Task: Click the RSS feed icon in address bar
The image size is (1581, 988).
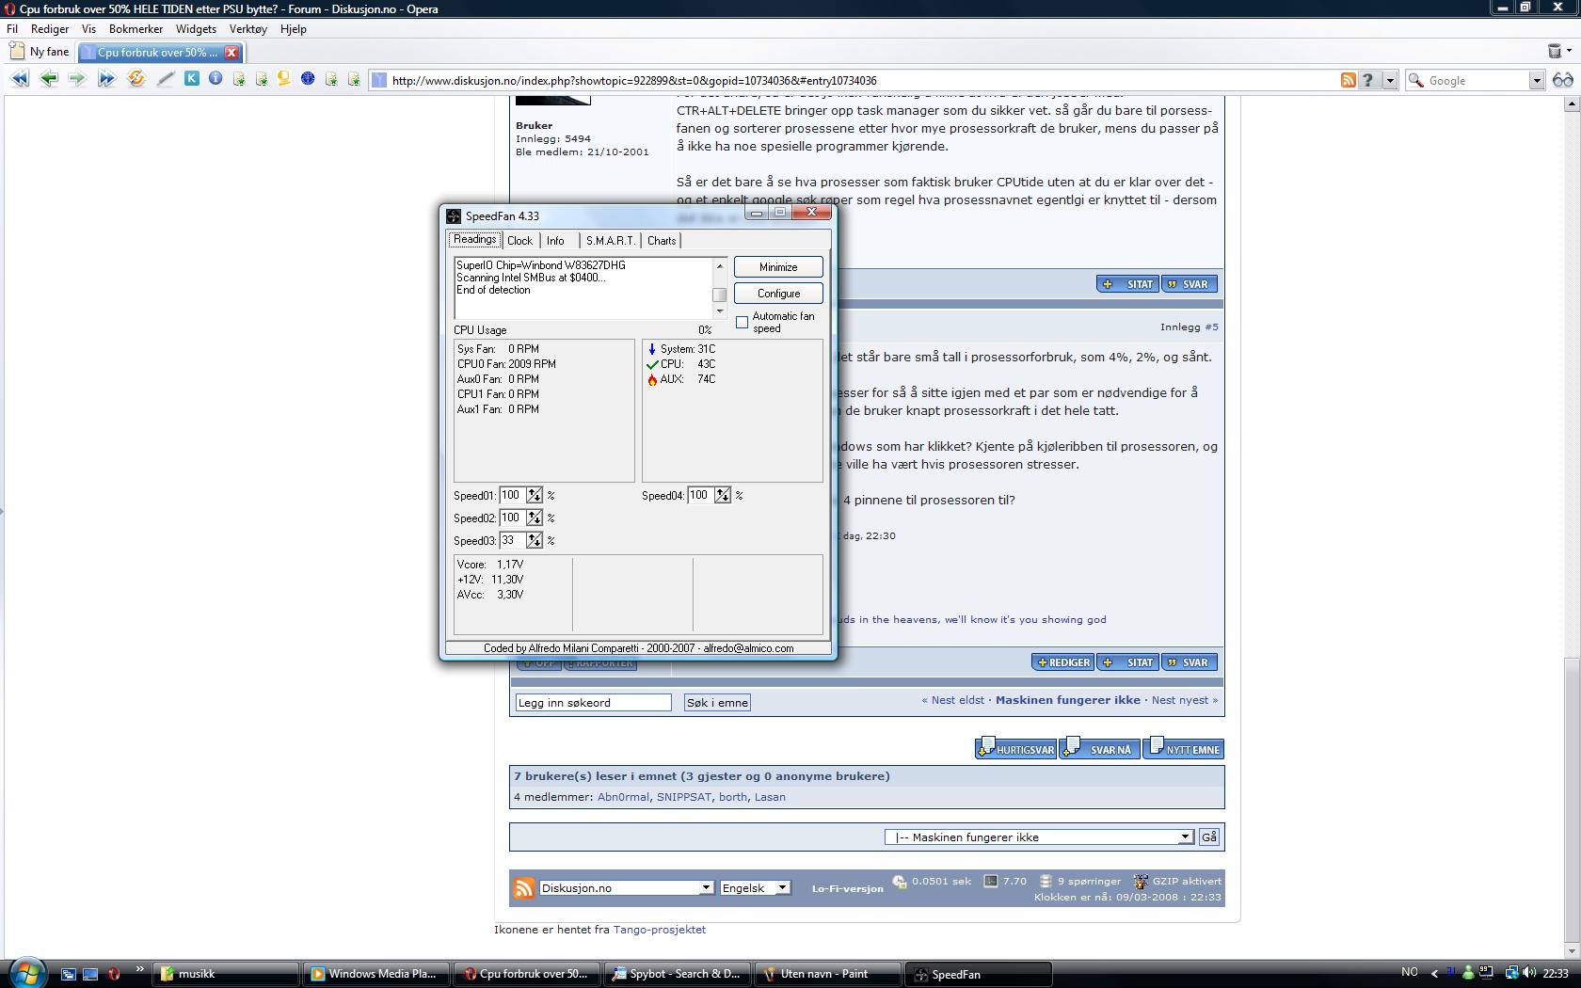Action: pyautogui.click(x=1348, y=80)
